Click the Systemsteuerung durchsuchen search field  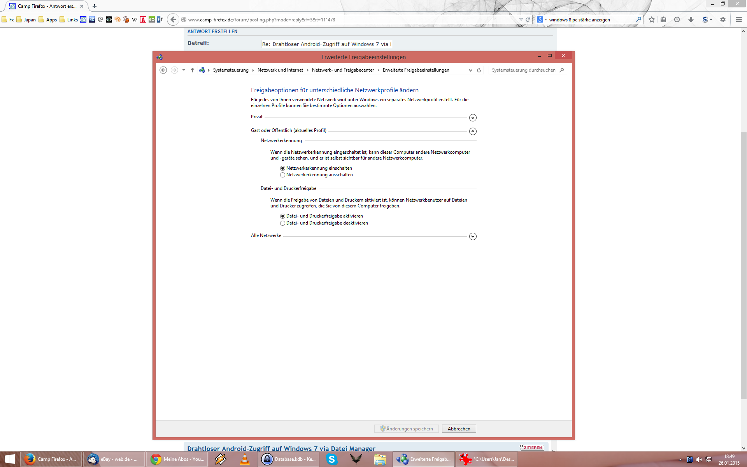pyautogui.click(x=523, y=70)
